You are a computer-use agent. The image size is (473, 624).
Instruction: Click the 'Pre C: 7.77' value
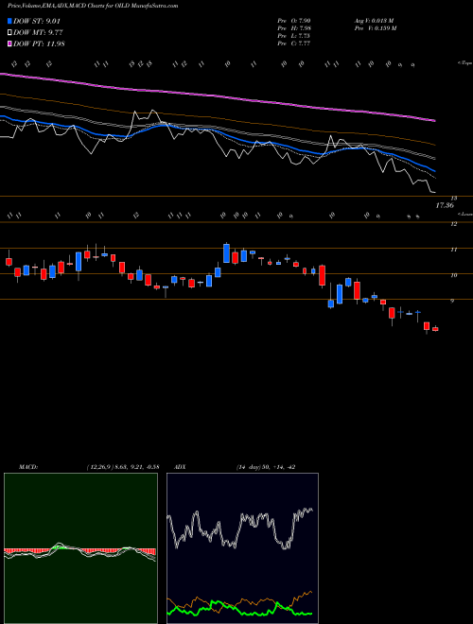point(294,43)
